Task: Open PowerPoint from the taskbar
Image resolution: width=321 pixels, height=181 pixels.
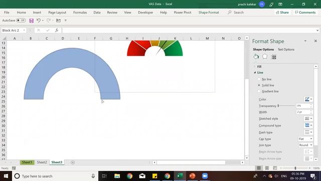Action: tap(192, 176)
